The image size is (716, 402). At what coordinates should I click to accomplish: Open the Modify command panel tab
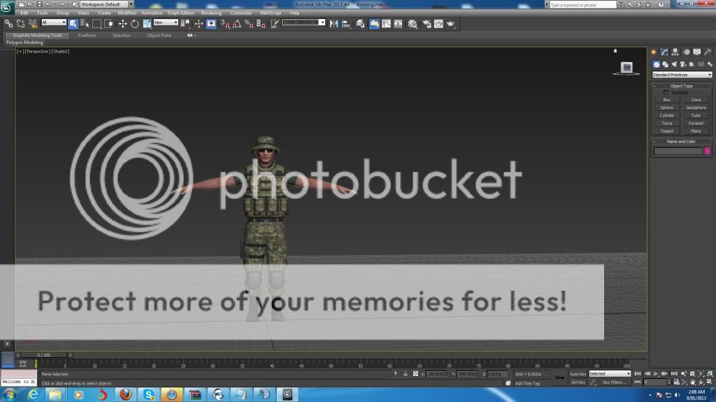click(664, 52)
